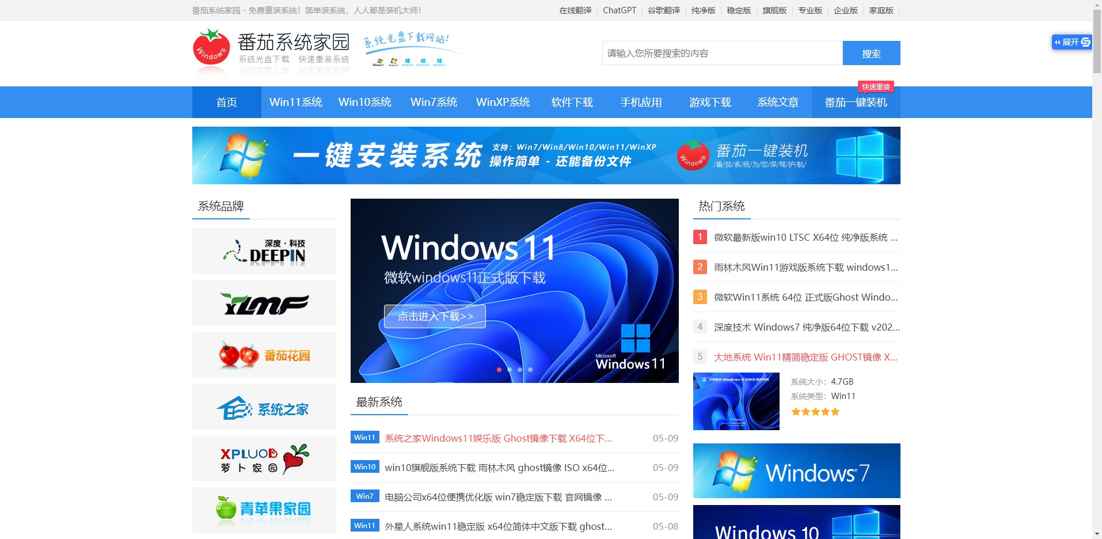This screenshot has height=539, width=1102.
Task: Click the blue 搜索 search button
Action: pyautogui.click(x=871, y=53)
